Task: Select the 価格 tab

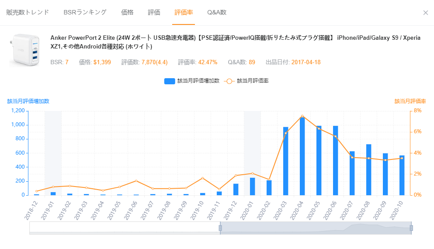Action: tap(127, 12)
